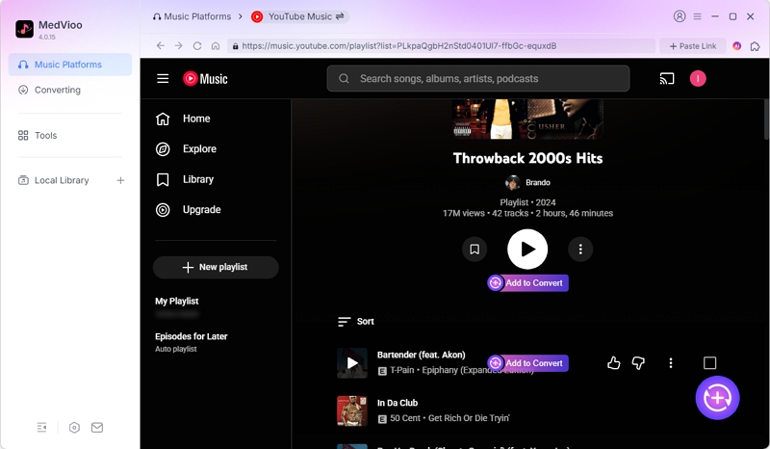
Task: Like the Bartender track
Action: click(x=613, y=363)
